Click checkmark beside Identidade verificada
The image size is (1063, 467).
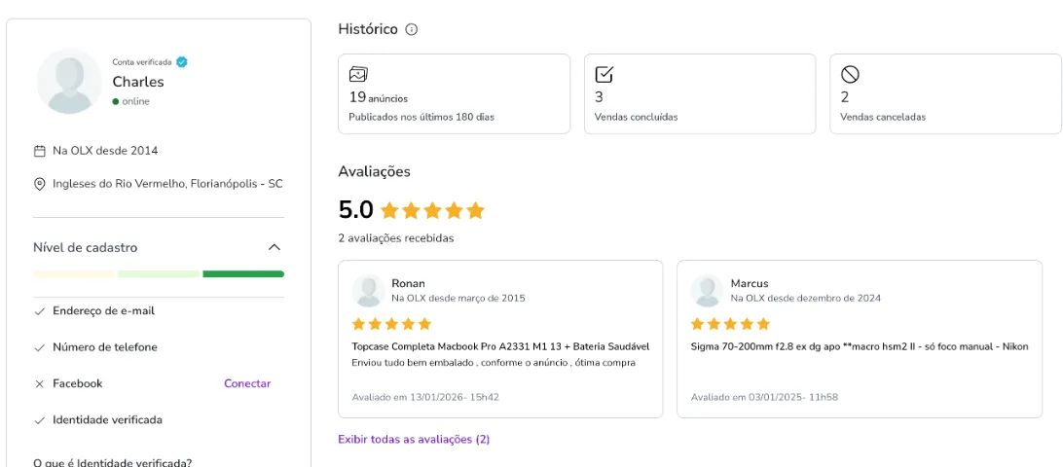(40, 420)
